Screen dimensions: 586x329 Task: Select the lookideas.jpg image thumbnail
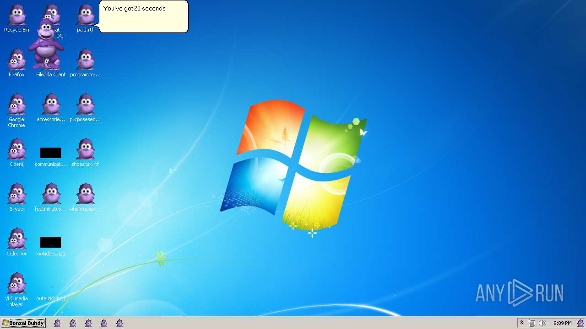point(51,246)
